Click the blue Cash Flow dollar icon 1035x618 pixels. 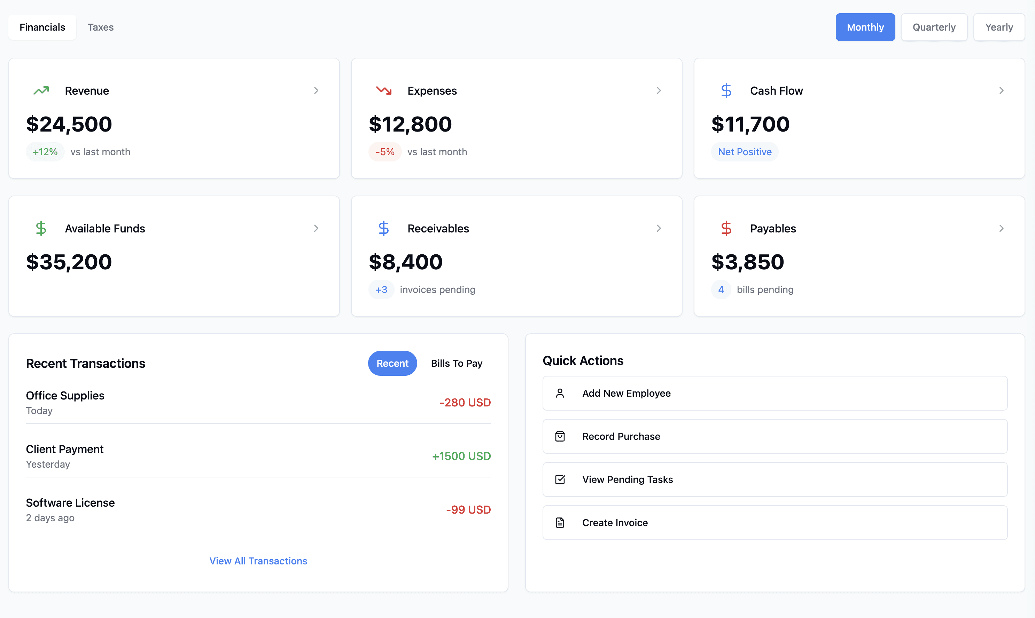pyautogui.click(x=726, y=90)
